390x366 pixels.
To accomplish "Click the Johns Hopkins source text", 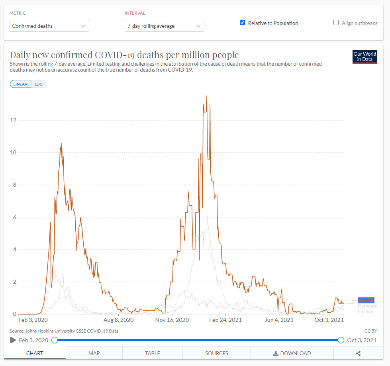I will click(x=64, y=331).
